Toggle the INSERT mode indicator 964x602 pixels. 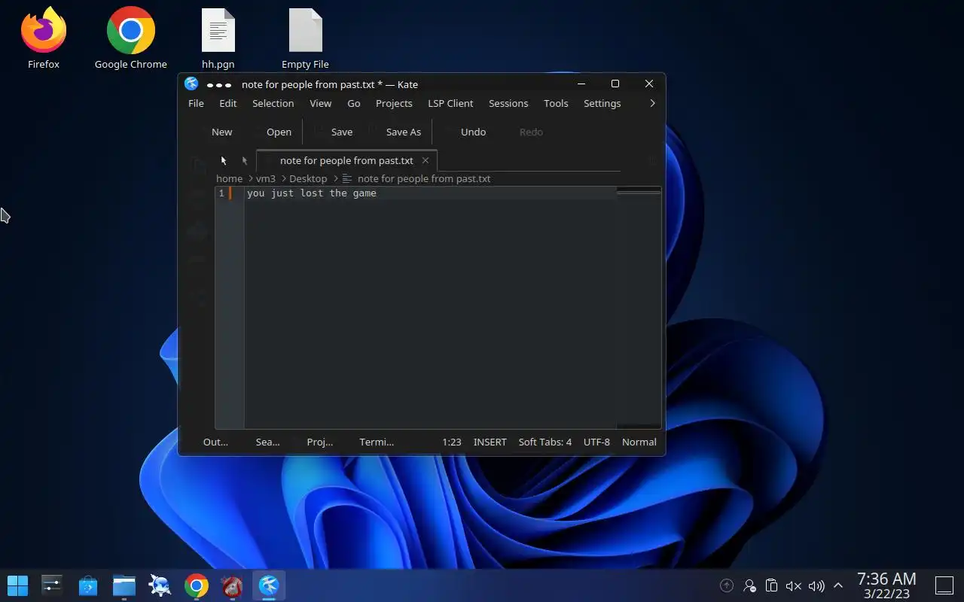(490, 442)
